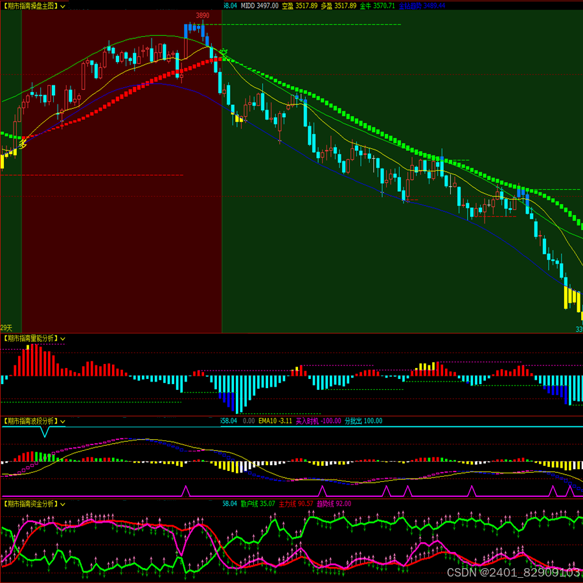Click the 3890 high price label
Screen dimensions: 583x583
(203, 16)
